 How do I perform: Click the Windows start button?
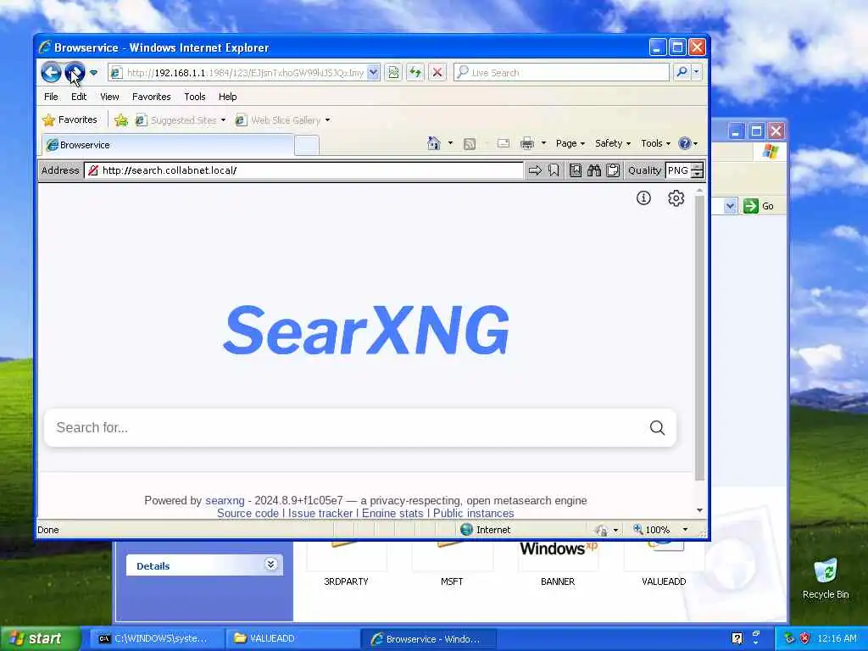[x=40, y=638]
